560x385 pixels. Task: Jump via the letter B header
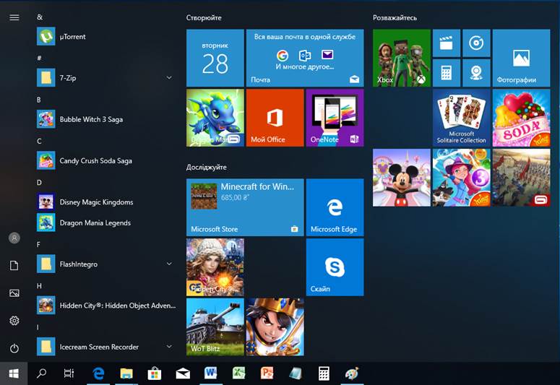(38, 100)
